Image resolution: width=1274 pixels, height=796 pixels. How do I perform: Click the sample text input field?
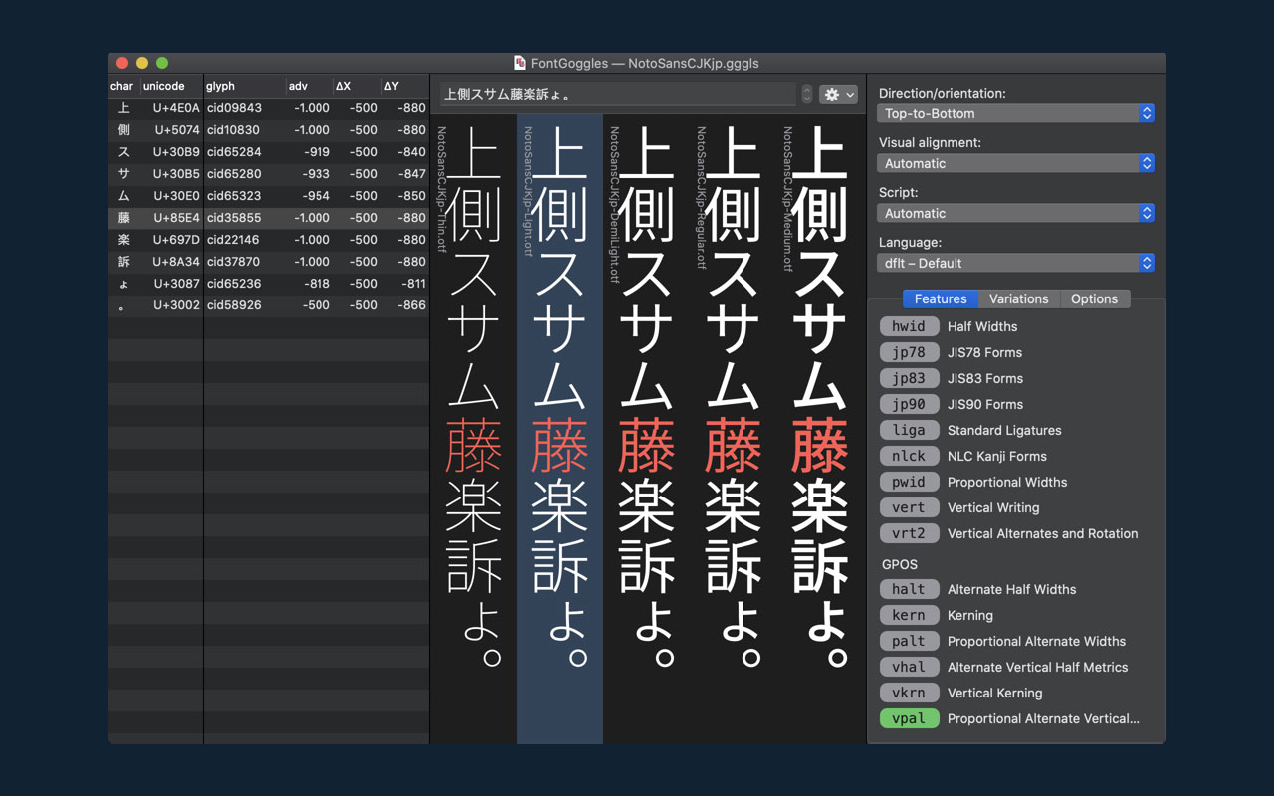(618, 95)
